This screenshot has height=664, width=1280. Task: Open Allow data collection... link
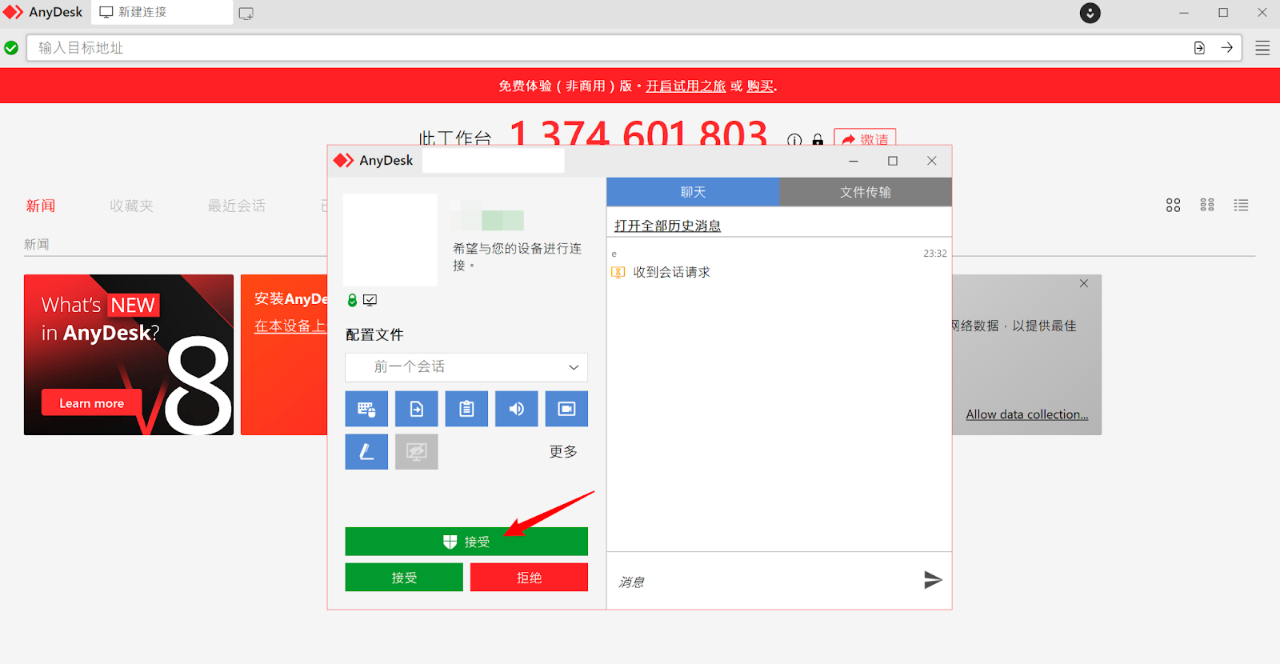pyautogui.click(x=1027, y=414)
